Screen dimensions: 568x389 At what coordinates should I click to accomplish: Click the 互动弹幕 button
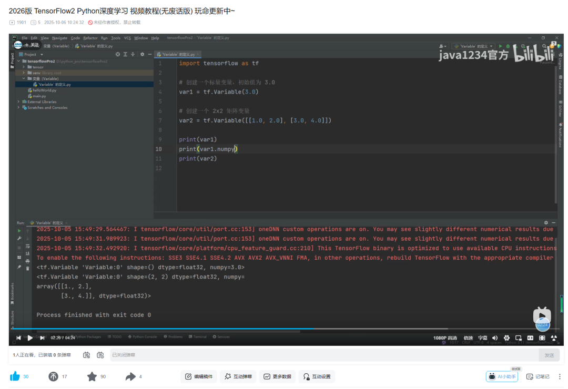pos(238,376)
